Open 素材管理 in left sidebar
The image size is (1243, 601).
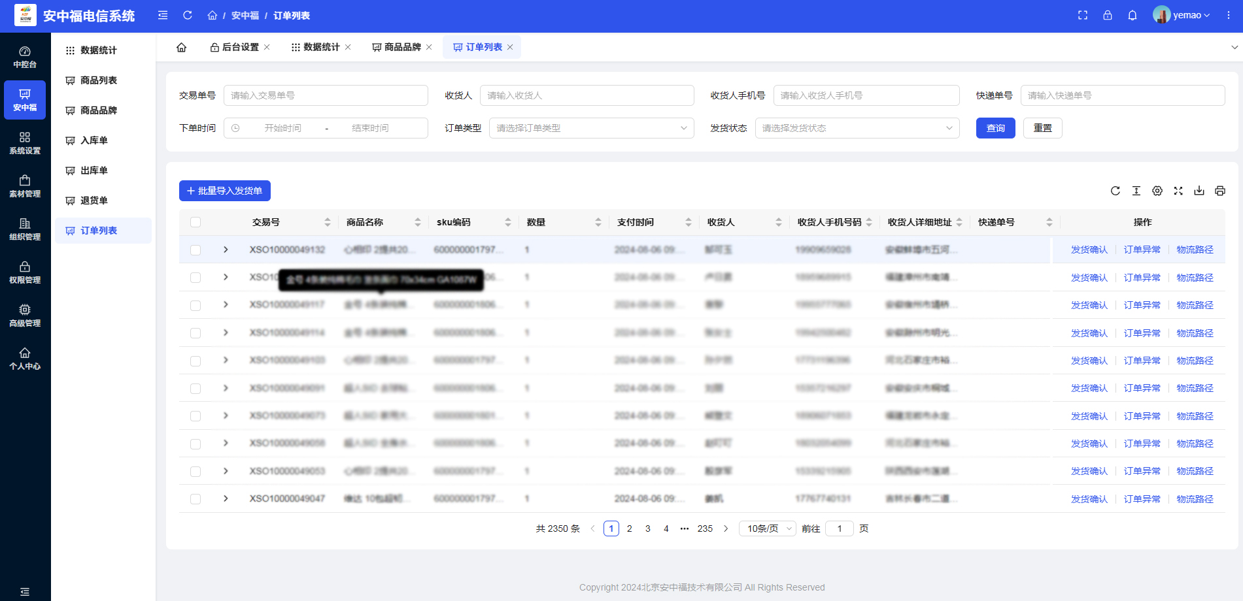[25, 186]
